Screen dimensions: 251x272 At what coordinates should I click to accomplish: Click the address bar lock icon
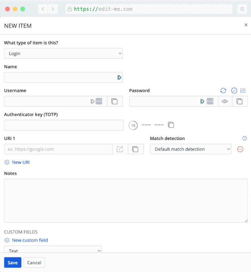point(69,9)
